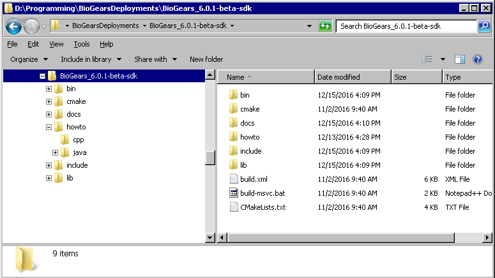Select the bin folder icon in file list
Viewport: 495px width, 278px height.
(x=233, y=94)
